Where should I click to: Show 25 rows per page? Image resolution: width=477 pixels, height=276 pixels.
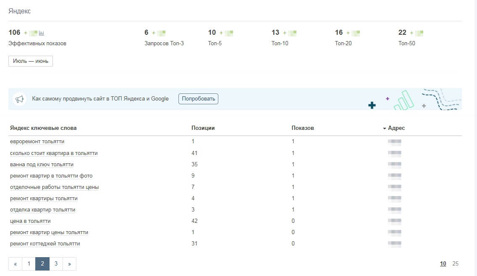tap(455, 264)
